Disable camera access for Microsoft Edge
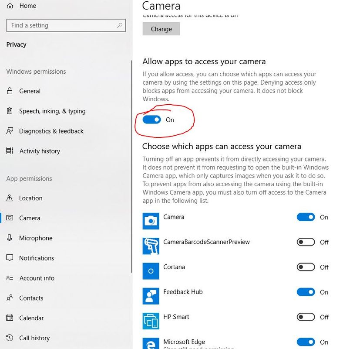The image size is (343, 349). coord(306,342)
